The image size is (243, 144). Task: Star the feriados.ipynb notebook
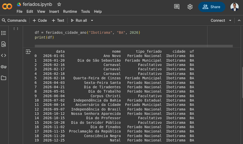(x=59, y=4)
